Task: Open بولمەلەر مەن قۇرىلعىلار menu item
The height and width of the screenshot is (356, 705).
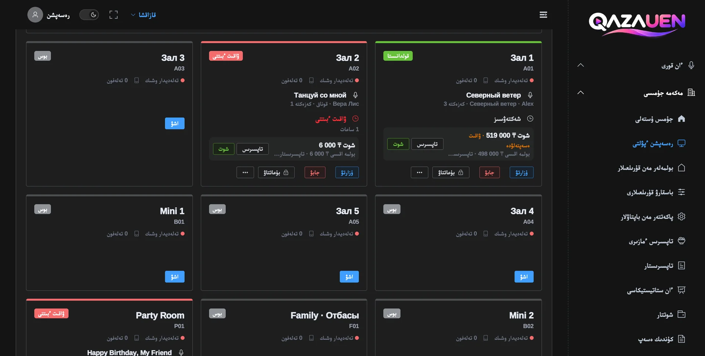Action: pyautogui.click(x=651, y=168)
